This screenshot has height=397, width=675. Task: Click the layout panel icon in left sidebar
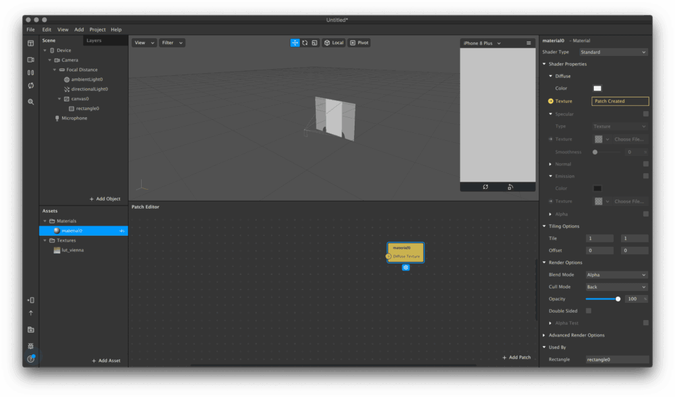click(x=30, y=43)
